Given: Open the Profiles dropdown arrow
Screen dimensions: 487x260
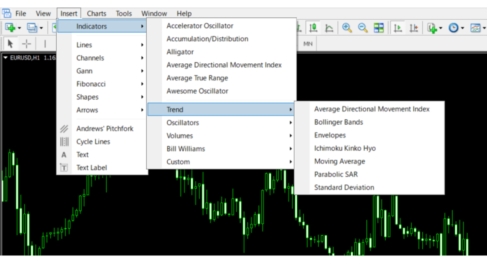Looking at the screenshot, I should (x=41, y=28).
